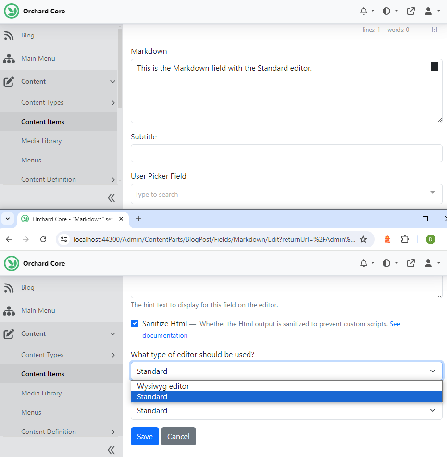Expand Content Definition in bottom sidebar
Viewport: 447px width, 457px height.
click(113, 432)
